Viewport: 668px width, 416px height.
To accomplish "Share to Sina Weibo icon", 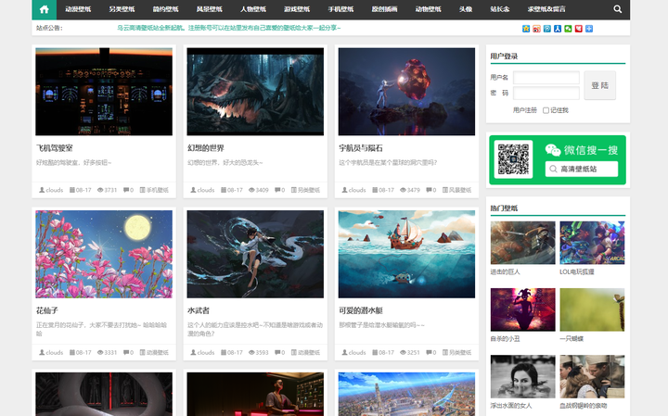I will 536,29.
